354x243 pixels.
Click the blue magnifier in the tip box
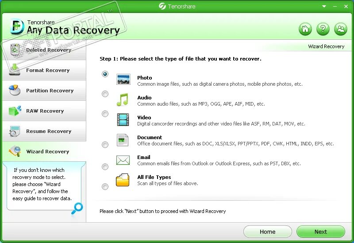coord(77,208)
